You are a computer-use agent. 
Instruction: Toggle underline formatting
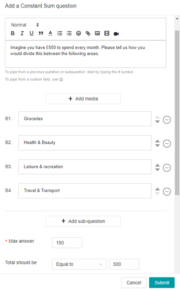click(x=31, y=33)
